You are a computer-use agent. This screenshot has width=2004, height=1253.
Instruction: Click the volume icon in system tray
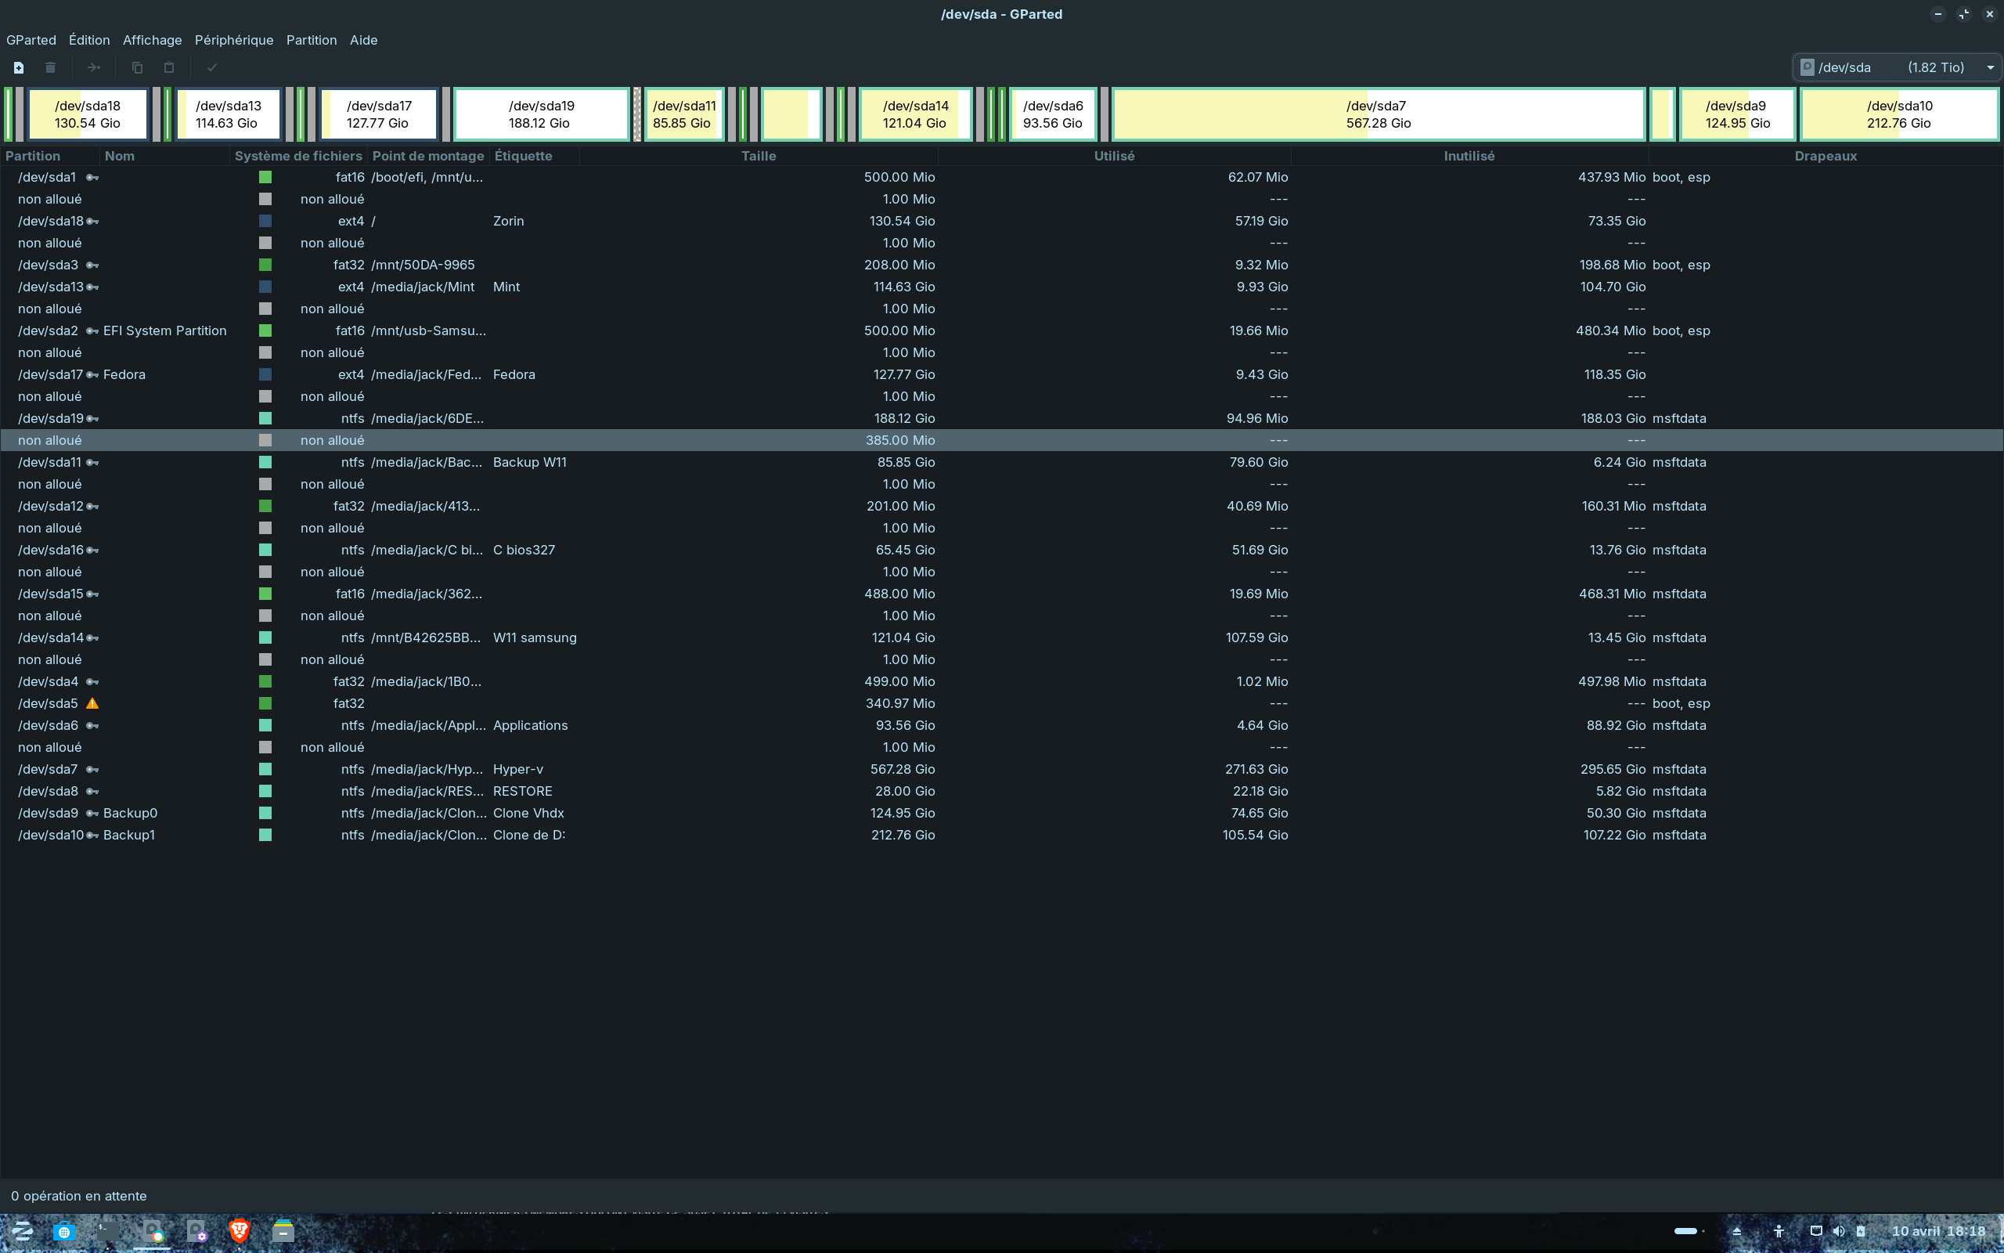[x=1838, y=1230]
